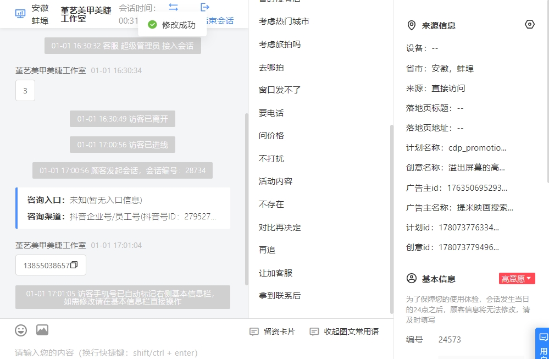Image resolution: width=549 pixels, height=359 pixels.
Task: Click the chat history scrollbar
Action: point(247,199)
